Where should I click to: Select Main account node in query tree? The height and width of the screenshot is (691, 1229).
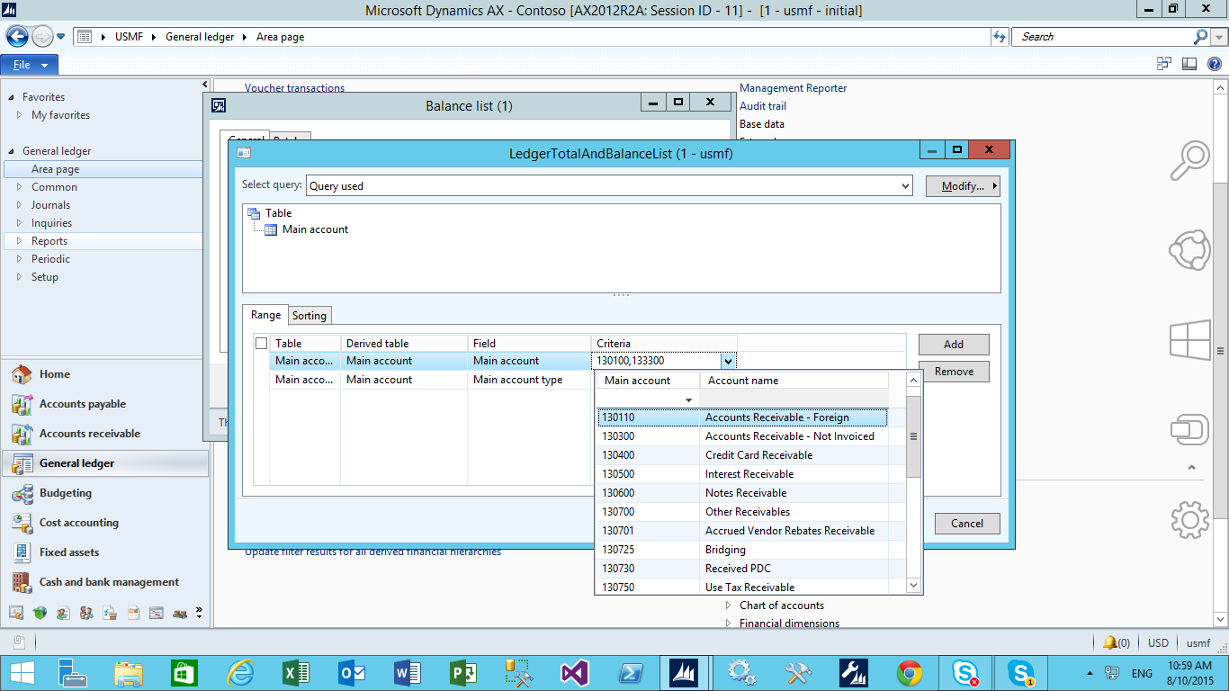[x=315, y=229]
